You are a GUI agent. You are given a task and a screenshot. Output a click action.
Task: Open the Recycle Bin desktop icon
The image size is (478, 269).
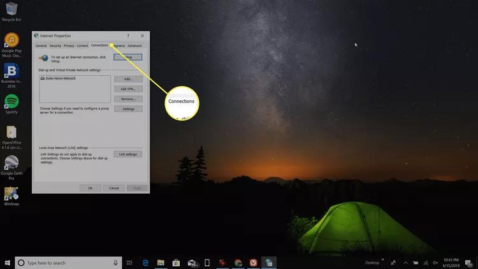[11, 11]
